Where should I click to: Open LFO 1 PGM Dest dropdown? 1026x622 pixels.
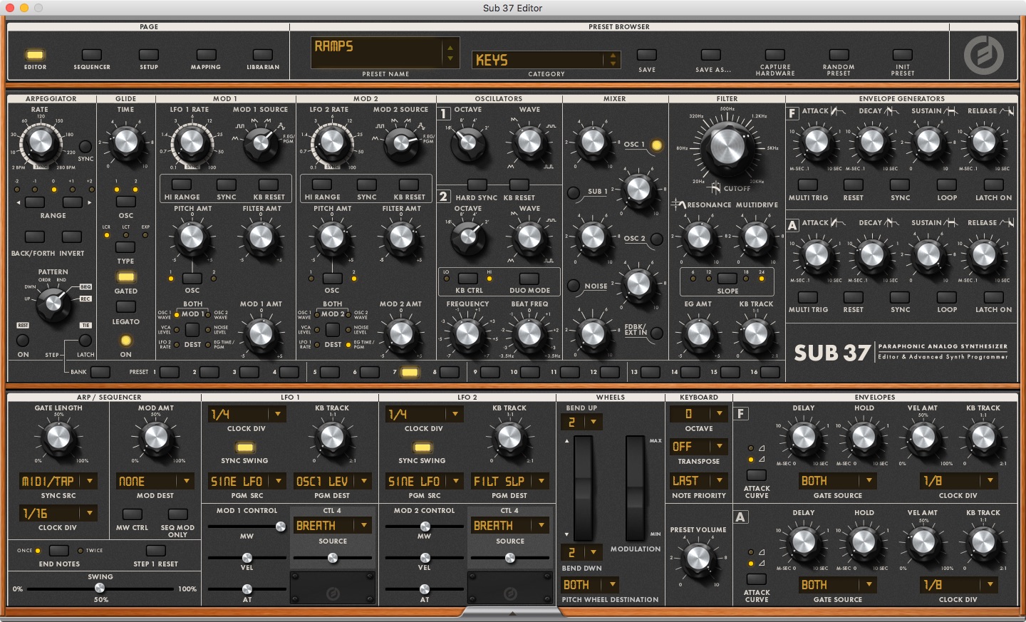click(333, 481)
